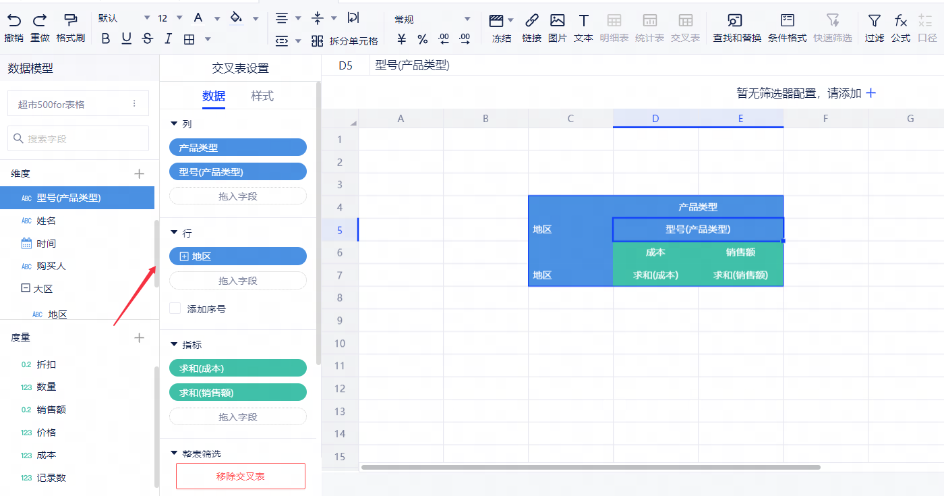Insert an image via the 图片 icon
Image resolution: width=944 pixels, height=496 pixels.
[557, 20]
